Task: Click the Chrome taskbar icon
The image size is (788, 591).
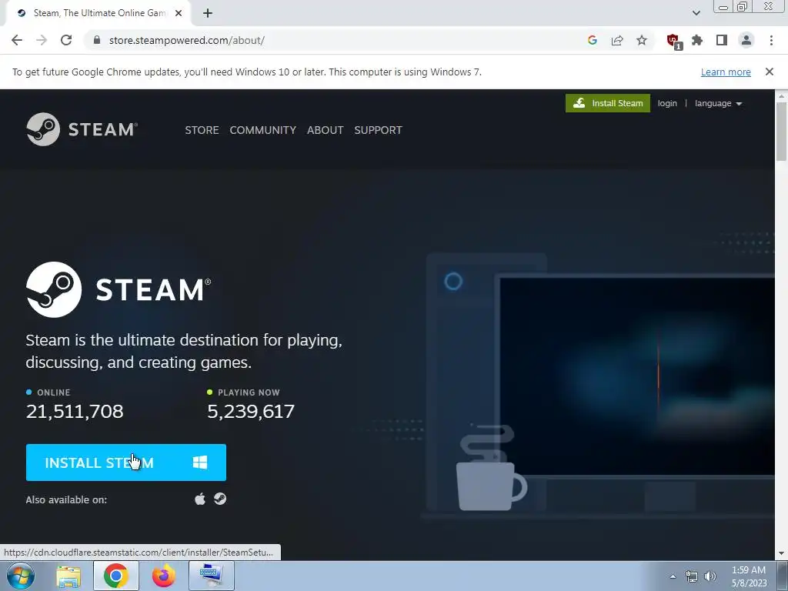Action: click(x=115, y=576)
